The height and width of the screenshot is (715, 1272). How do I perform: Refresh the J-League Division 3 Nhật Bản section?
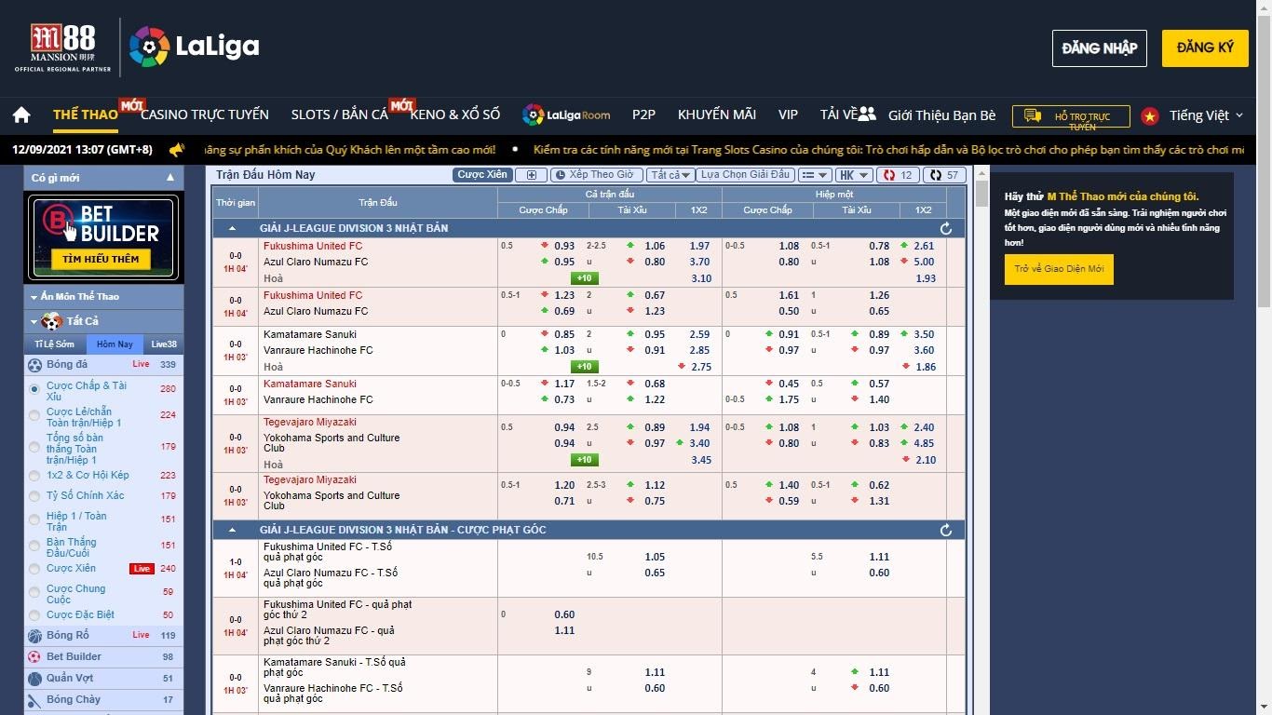click(945, 228)
